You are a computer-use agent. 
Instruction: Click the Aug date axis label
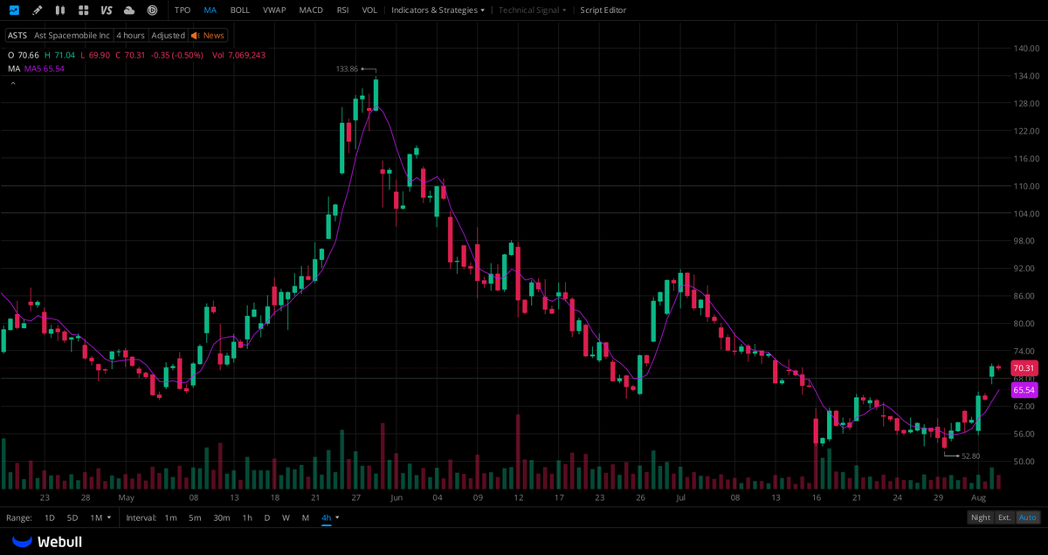[x=979, y=497]
